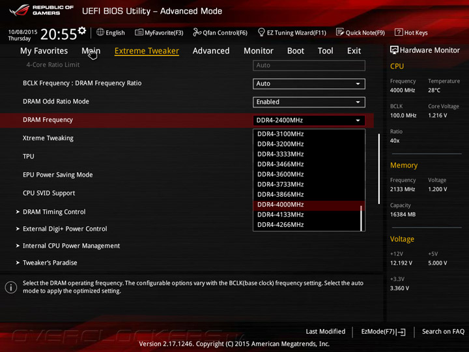Choose DDR4-4266MHz option
The image size is (469, 352).
[x=307, y=225]
